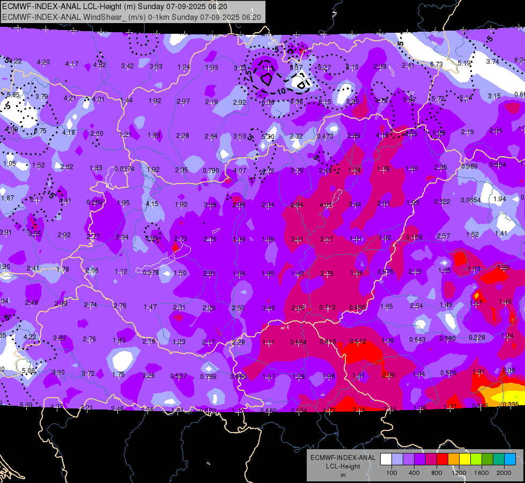Click the wind shear value 0.989
This screenshot has height=483, width=525.
point(469,166)
